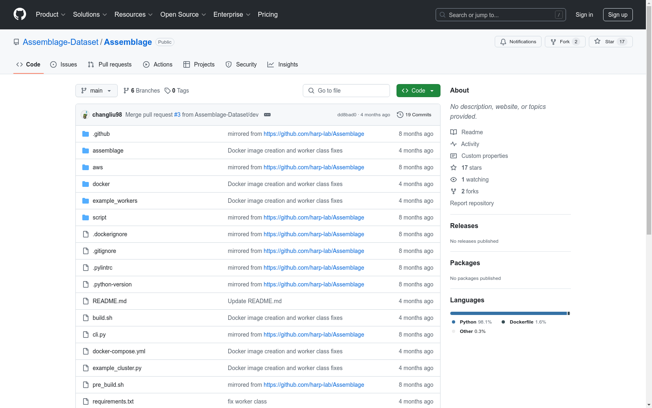Click the assemblage folder icon
652x408 pixels.
(x=86, y=151)
